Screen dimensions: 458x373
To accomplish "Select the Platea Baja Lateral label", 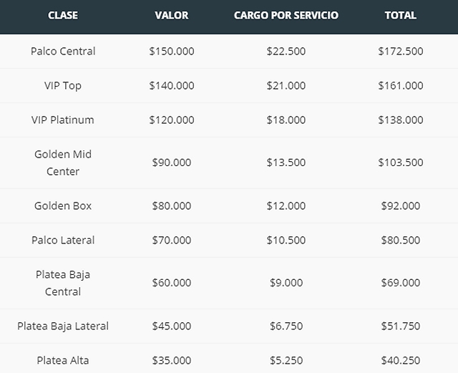I will coord(63,326).
